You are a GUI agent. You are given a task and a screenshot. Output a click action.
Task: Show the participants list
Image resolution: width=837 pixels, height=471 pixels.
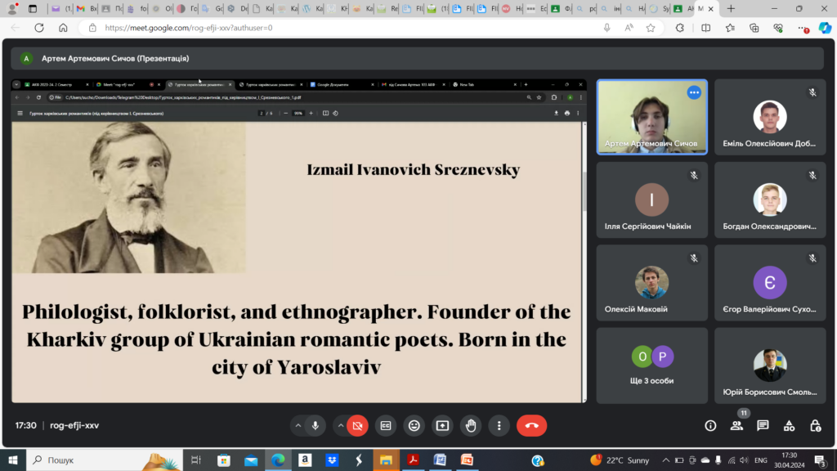coord(736,425)
